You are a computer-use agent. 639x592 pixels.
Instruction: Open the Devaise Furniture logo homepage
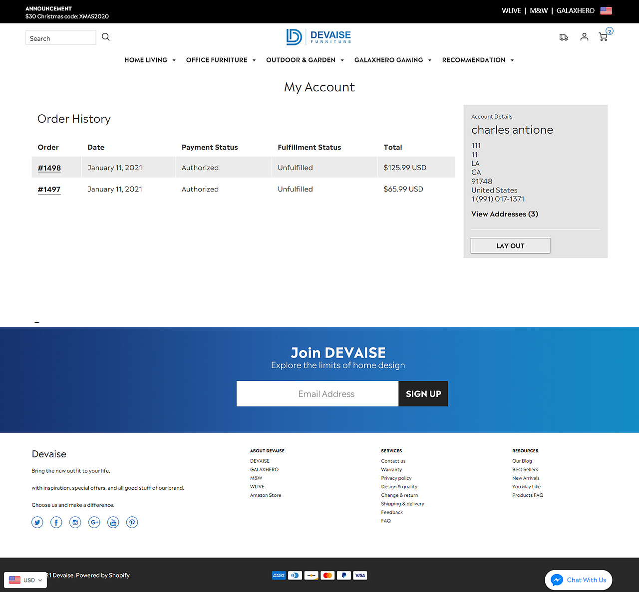point(319,37)
